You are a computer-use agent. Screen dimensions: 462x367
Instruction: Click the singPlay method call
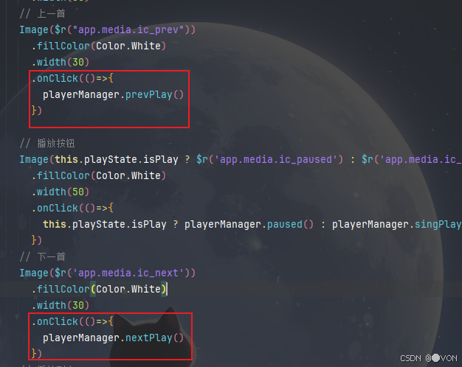point(438,225)
